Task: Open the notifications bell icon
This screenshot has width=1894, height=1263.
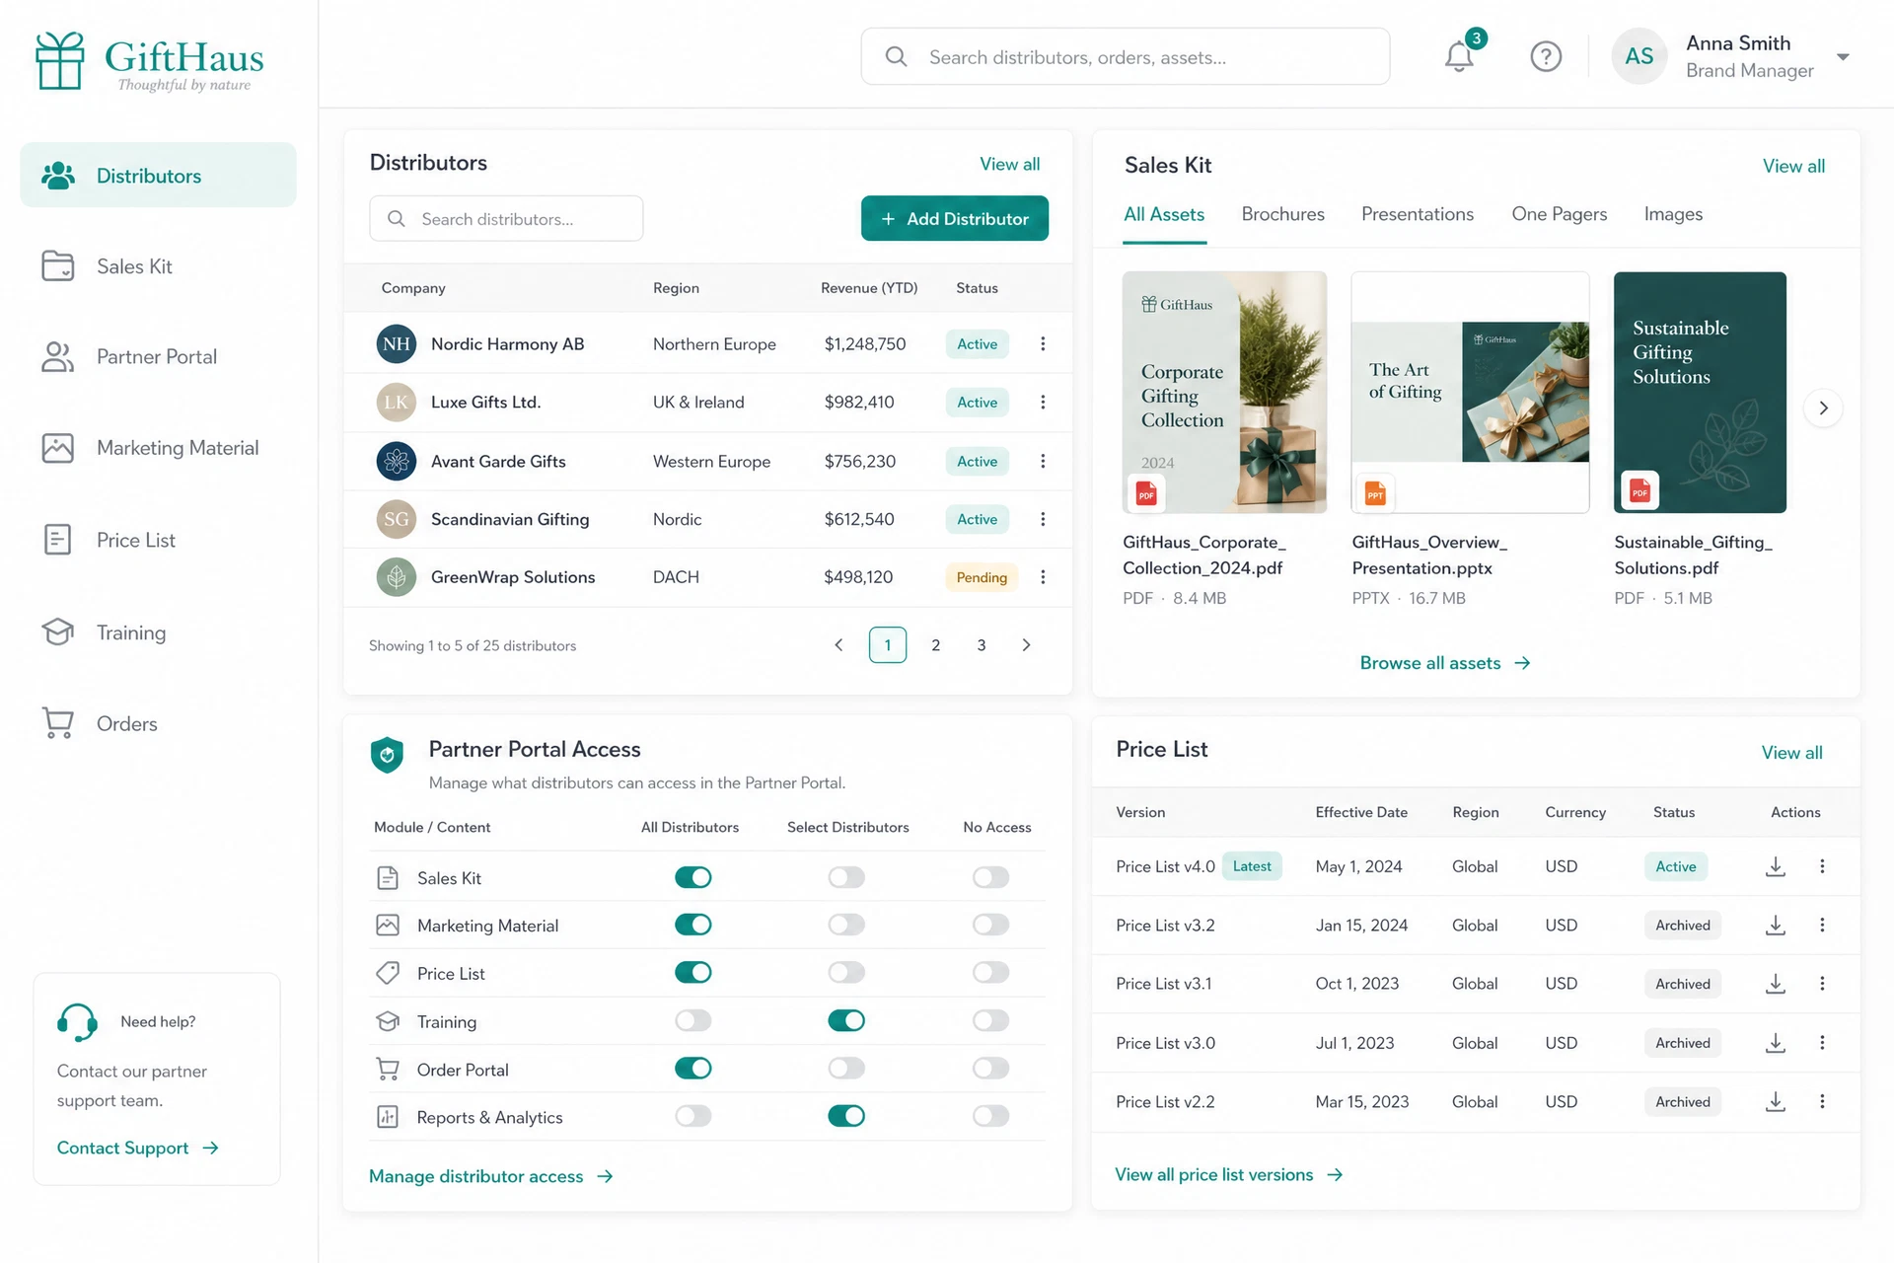Action: (x=1459, y=56)
